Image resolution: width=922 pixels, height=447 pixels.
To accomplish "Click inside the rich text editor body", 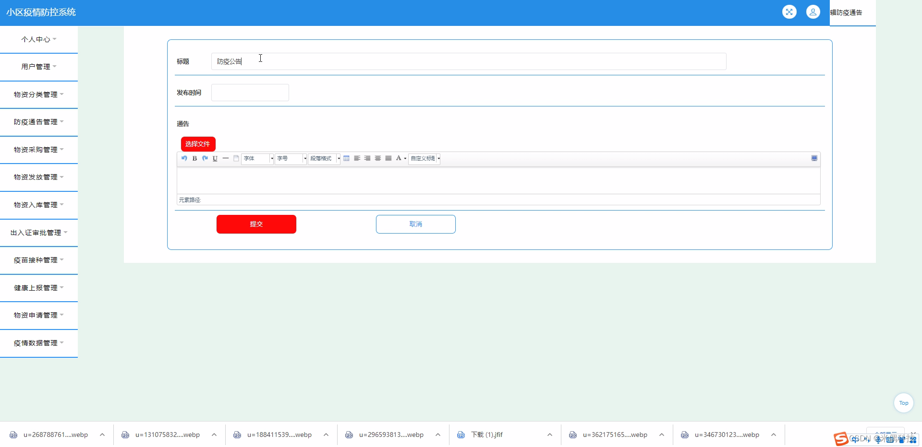I will 498,180.
